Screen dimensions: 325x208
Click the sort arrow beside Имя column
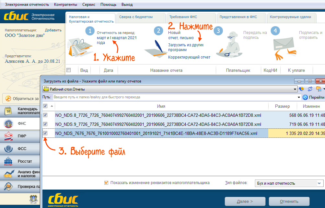(x=52, y=106)
